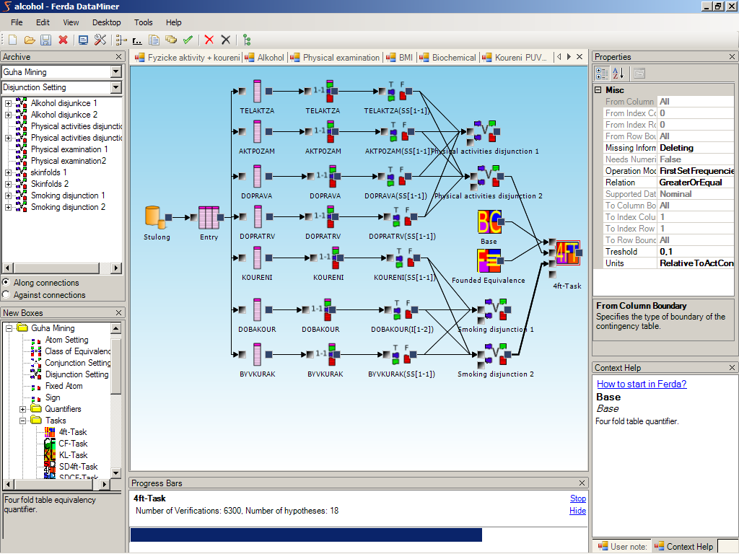Screen dimensions: 739x554
Task: Open the Guha Mining dropdown in Archive
Action: point(116,72)
